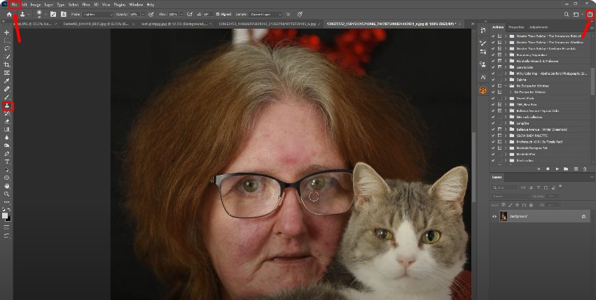Open the Opacity dropdown arrow in options bar
This screenshot has width=596, height=300.
click(x=143, y=15)
